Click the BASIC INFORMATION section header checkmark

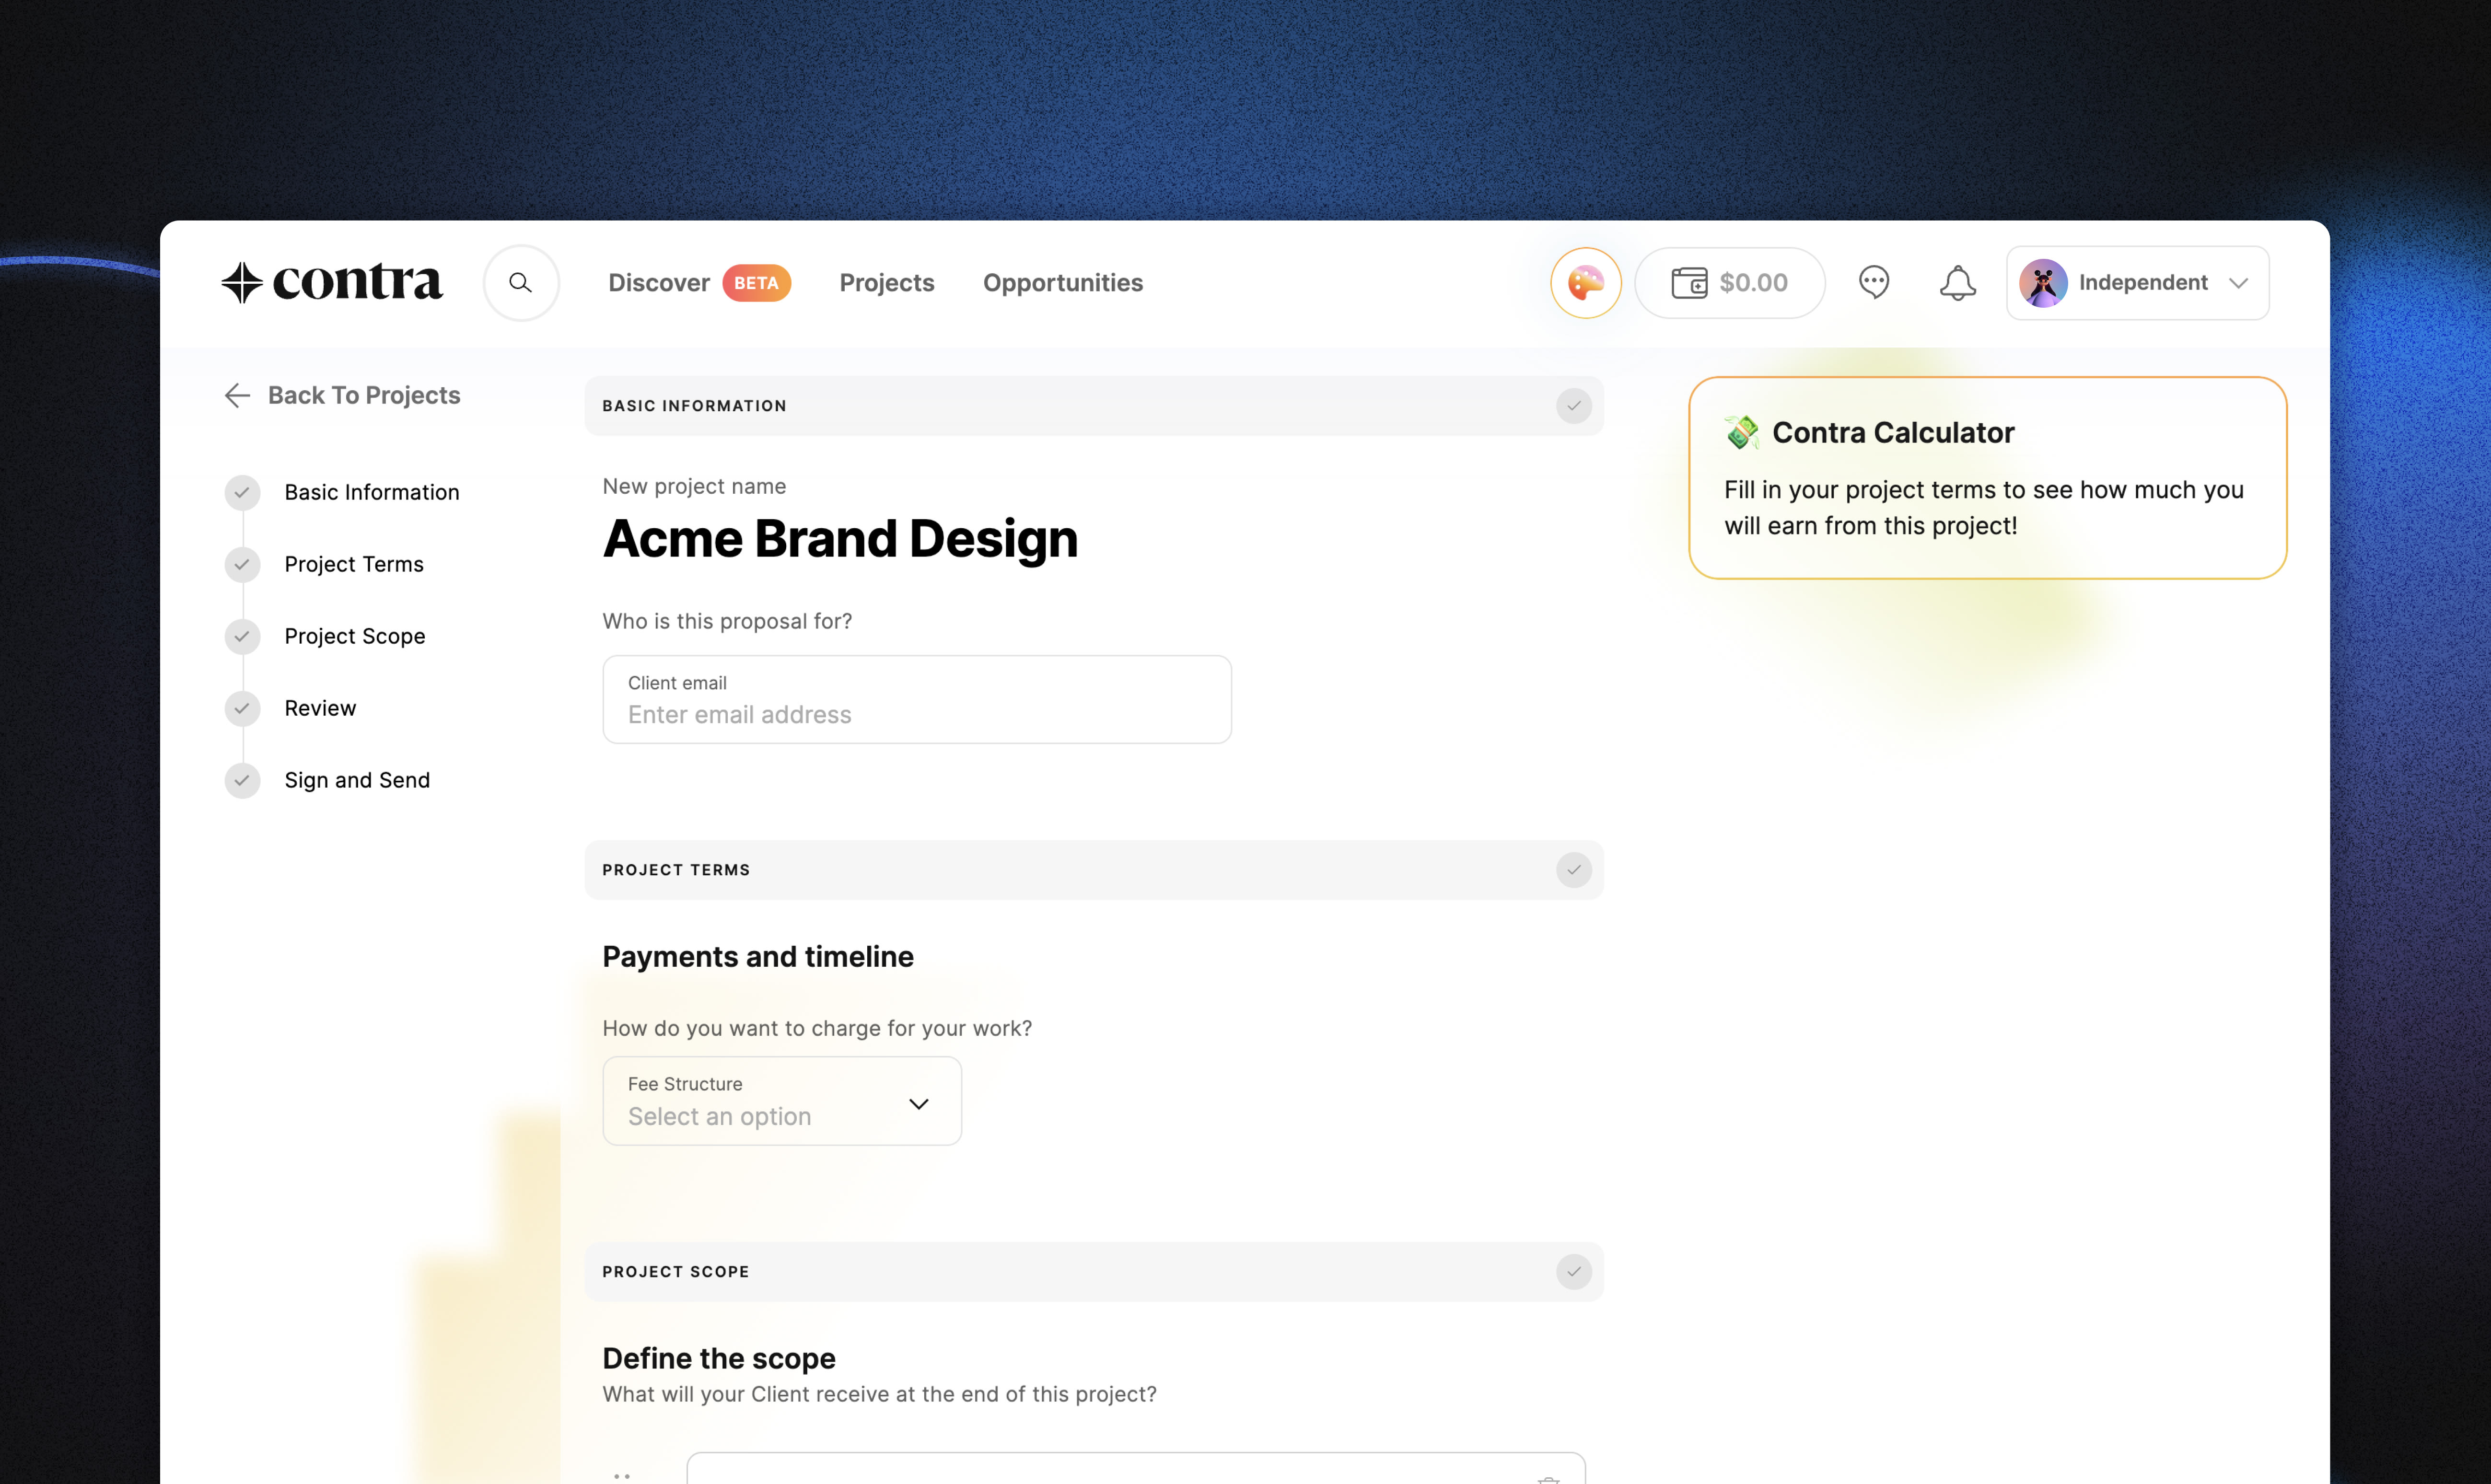click(x=1573, y=406)
